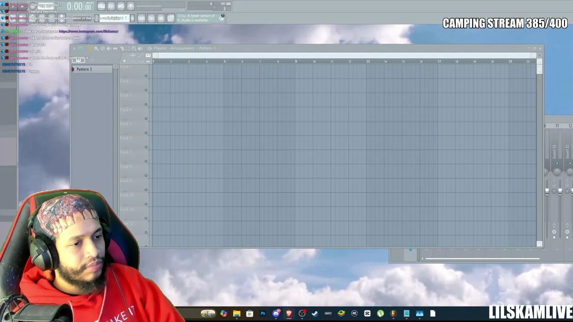This screenshot has width=573, height=322.
Task: Mute Track 5 in the Playlist
Action: [146, 133]
